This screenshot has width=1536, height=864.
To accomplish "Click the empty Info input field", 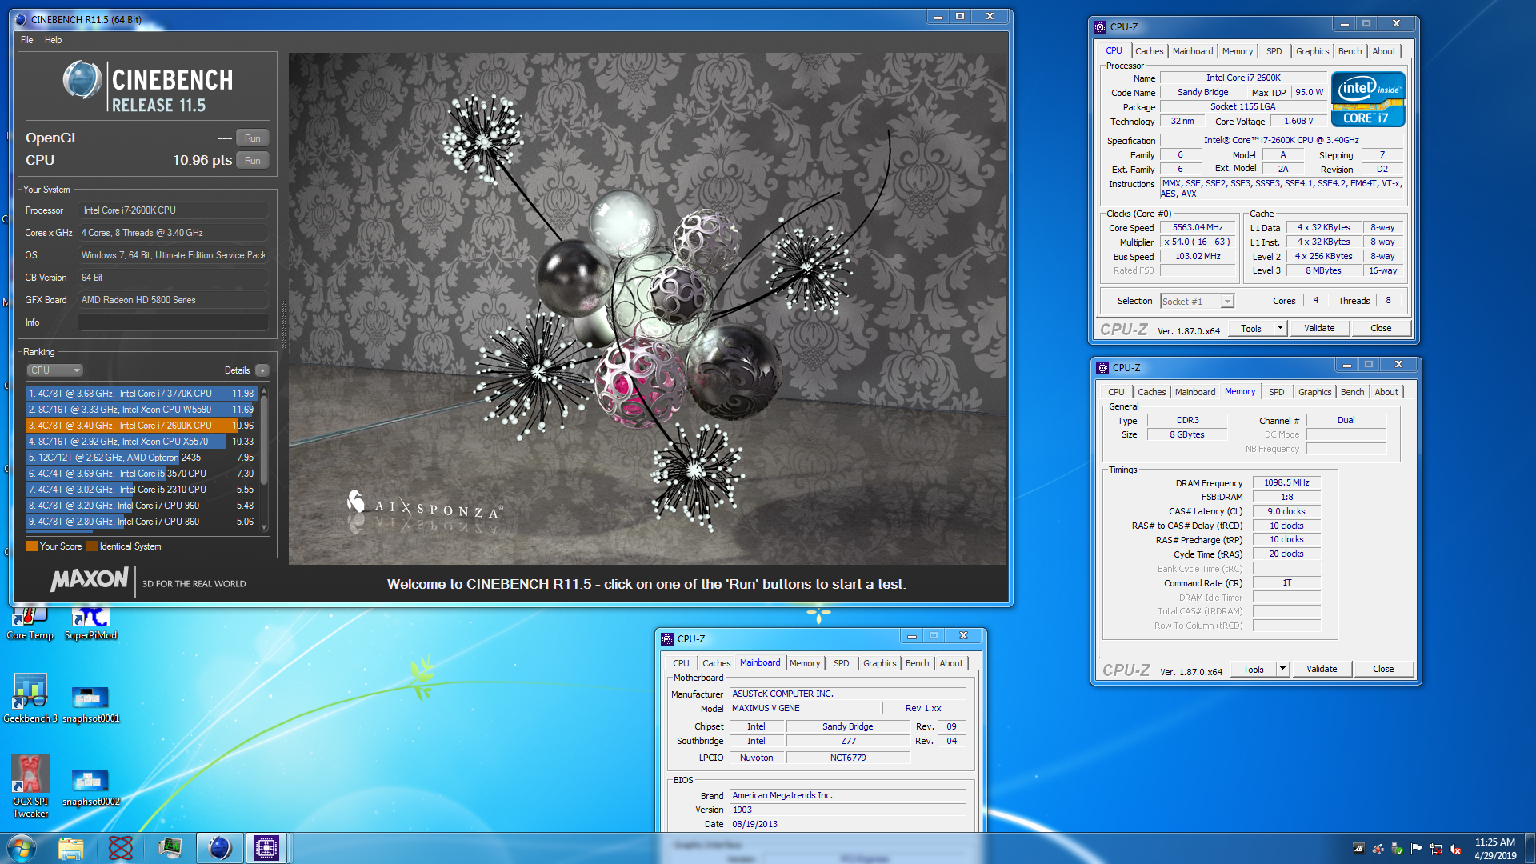I will 173,322.
